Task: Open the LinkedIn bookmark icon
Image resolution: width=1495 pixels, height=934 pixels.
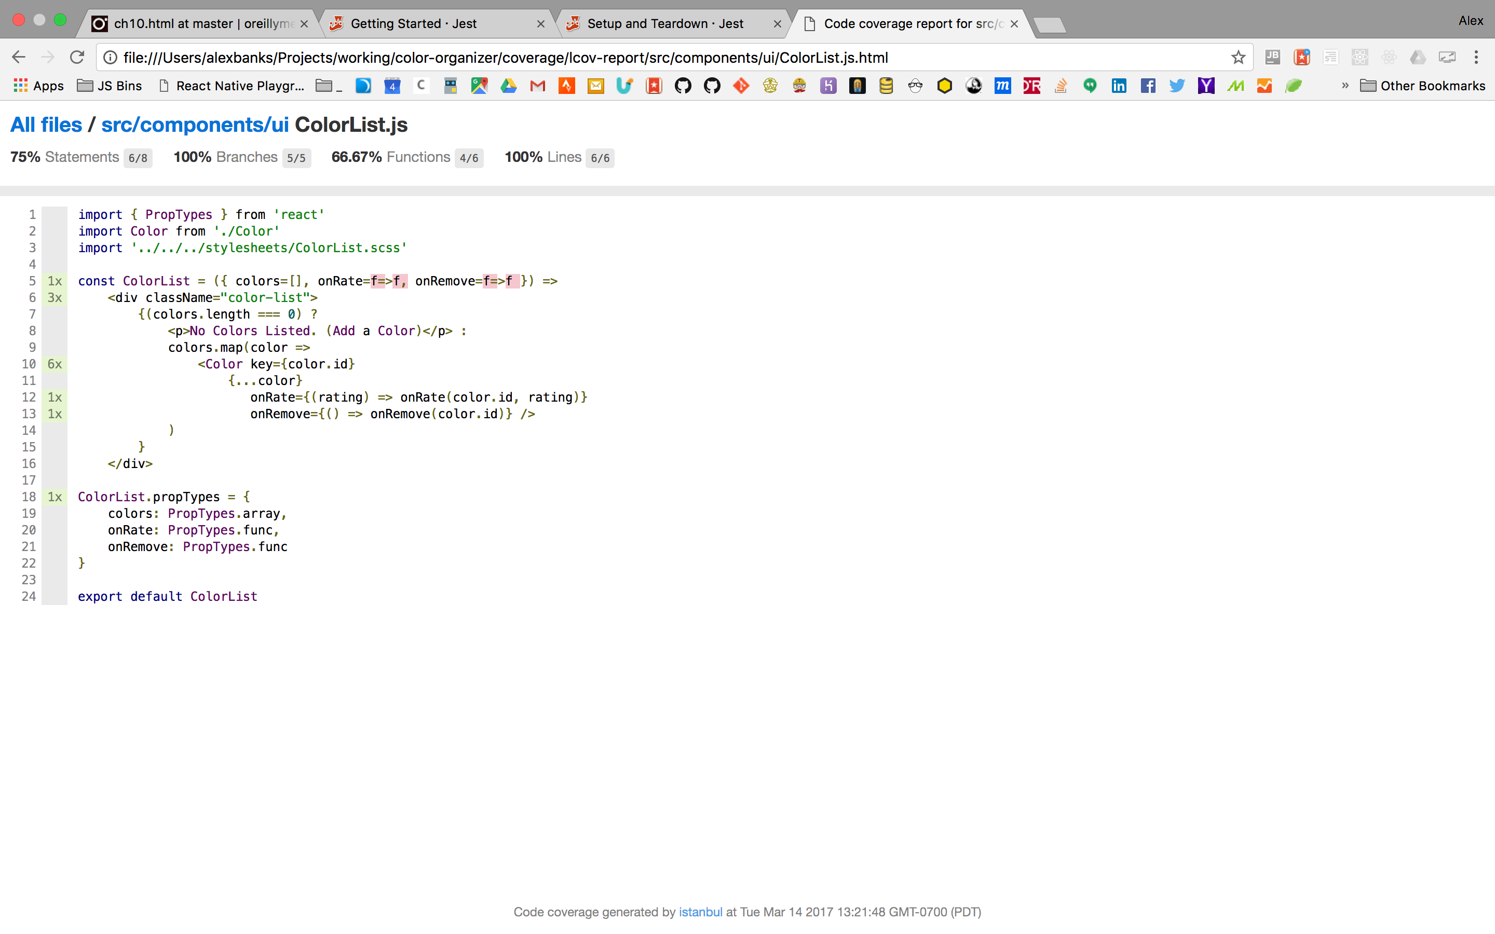Action: tap(1119, 86)
